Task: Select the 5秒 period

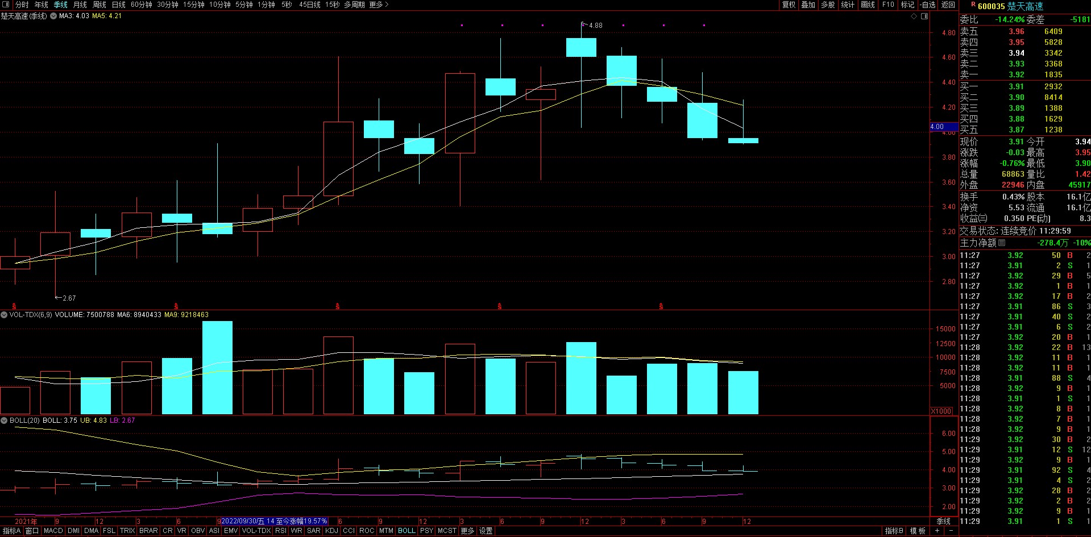Action: coord(287,5)
